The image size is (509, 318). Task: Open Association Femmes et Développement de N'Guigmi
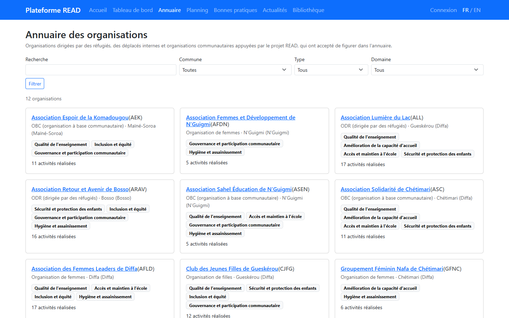(241, 121)
